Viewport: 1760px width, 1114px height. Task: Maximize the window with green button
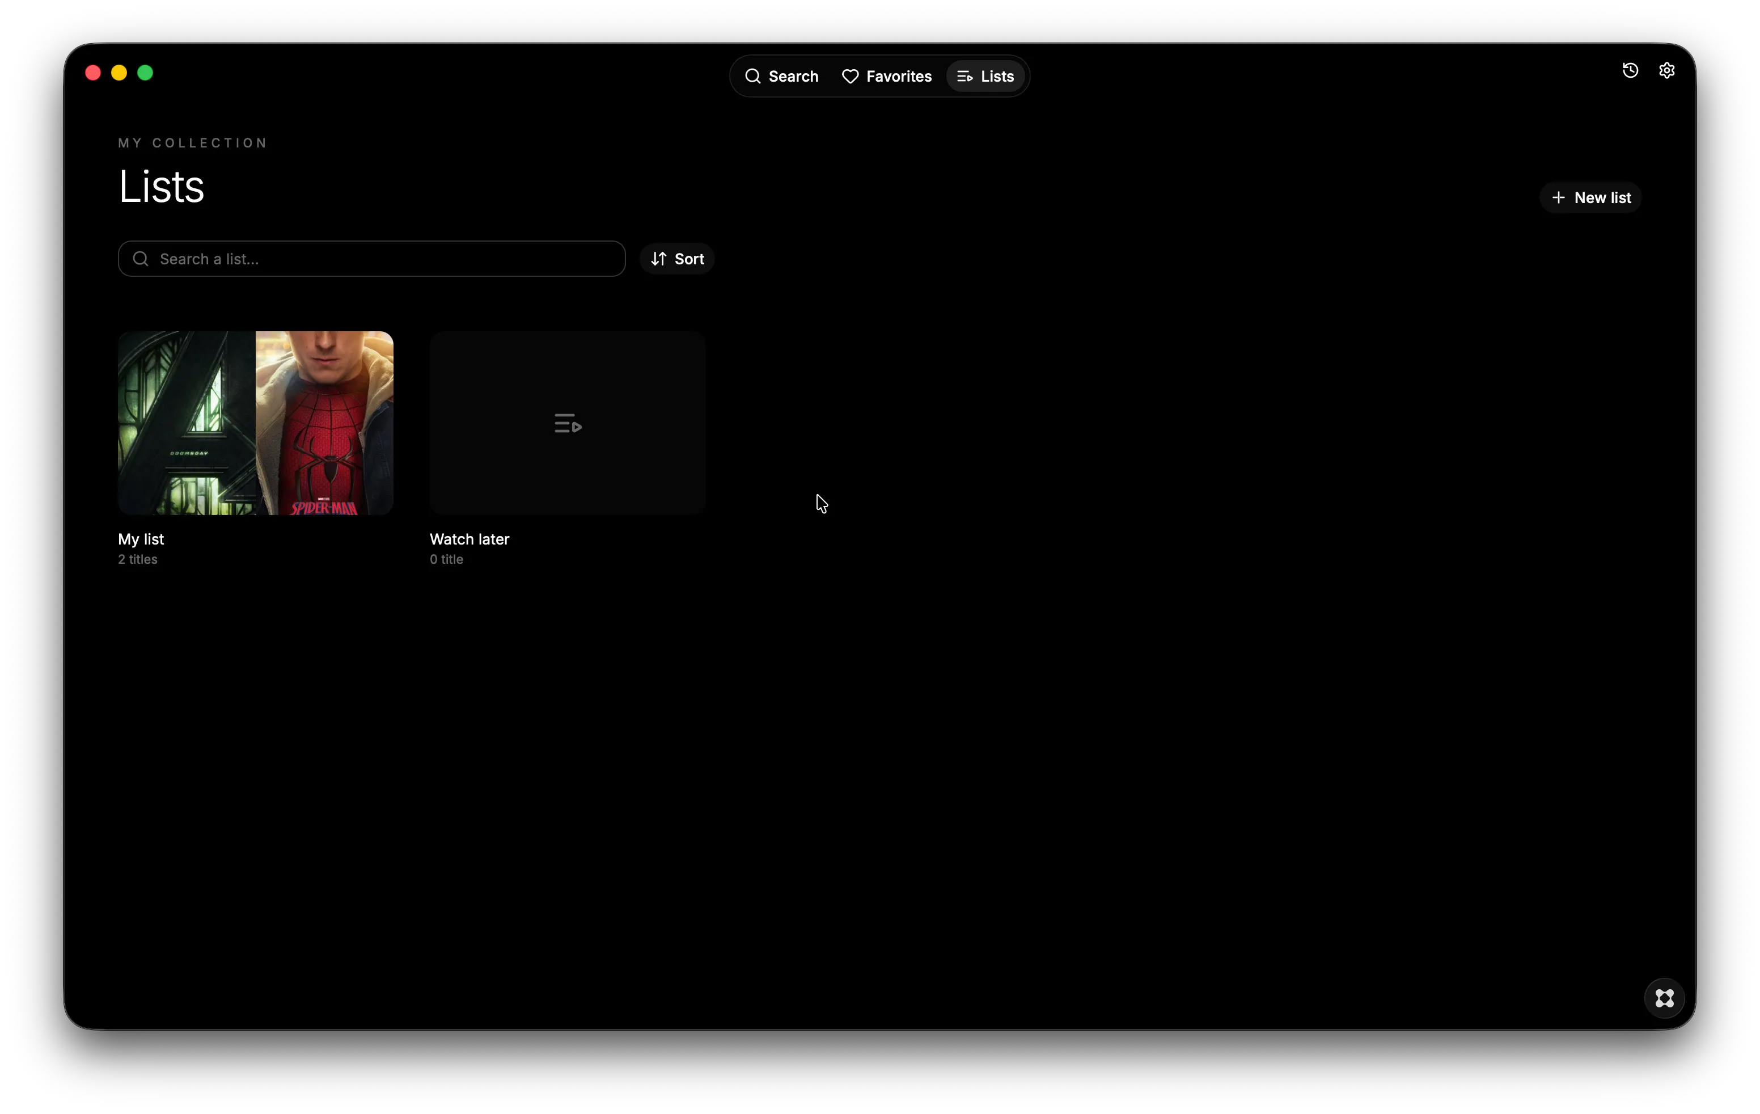pos(146,73)
